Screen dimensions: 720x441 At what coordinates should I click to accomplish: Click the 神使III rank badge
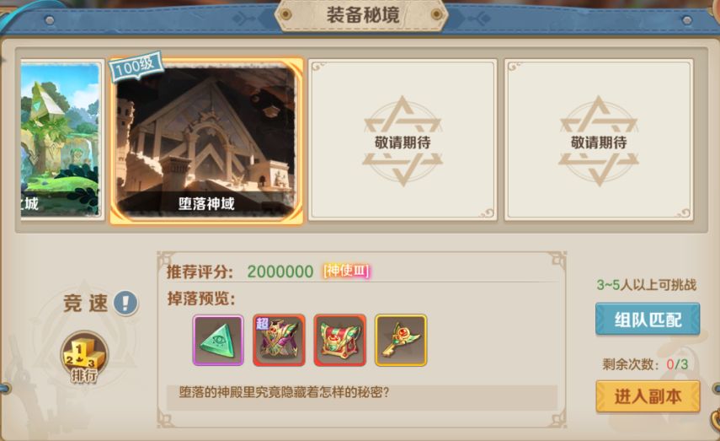pos(347,271)
